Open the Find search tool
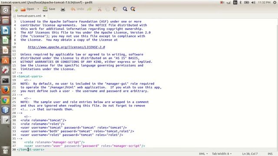 coord(125,9)
